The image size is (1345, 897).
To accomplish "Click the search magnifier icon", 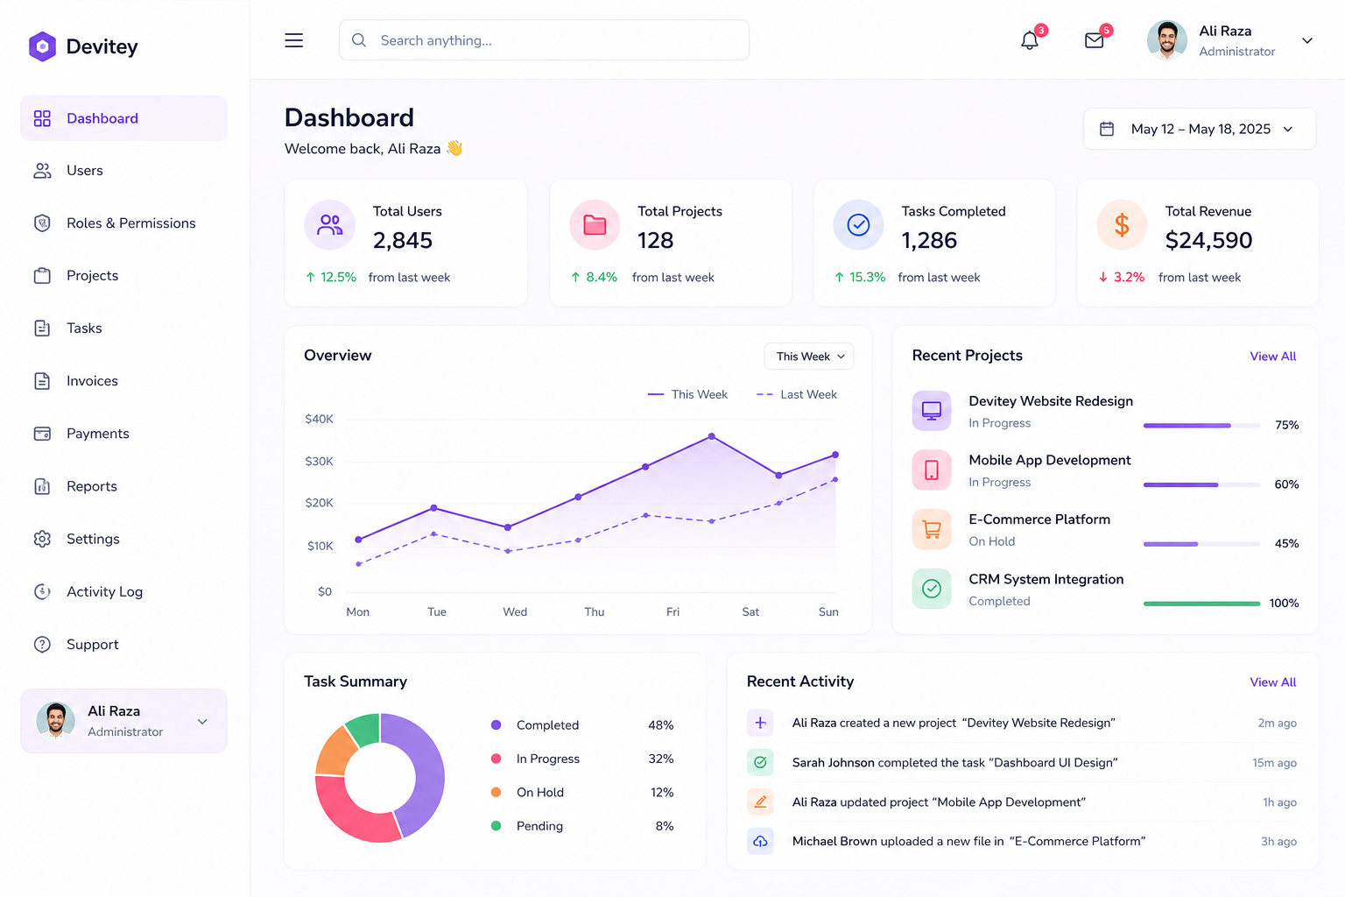I will (x=359, y=40).
